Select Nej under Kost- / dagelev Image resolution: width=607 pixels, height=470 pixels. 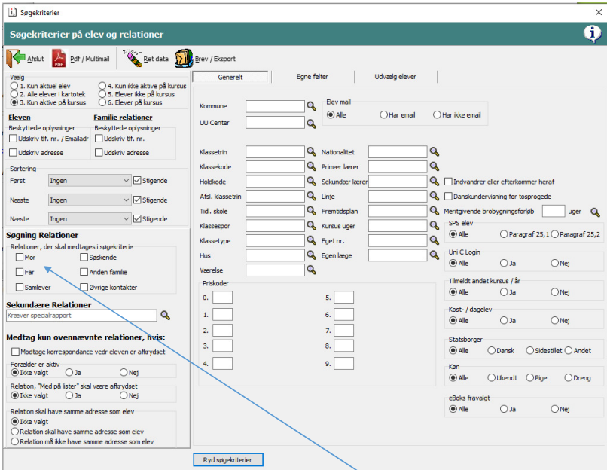coord(555,321)
